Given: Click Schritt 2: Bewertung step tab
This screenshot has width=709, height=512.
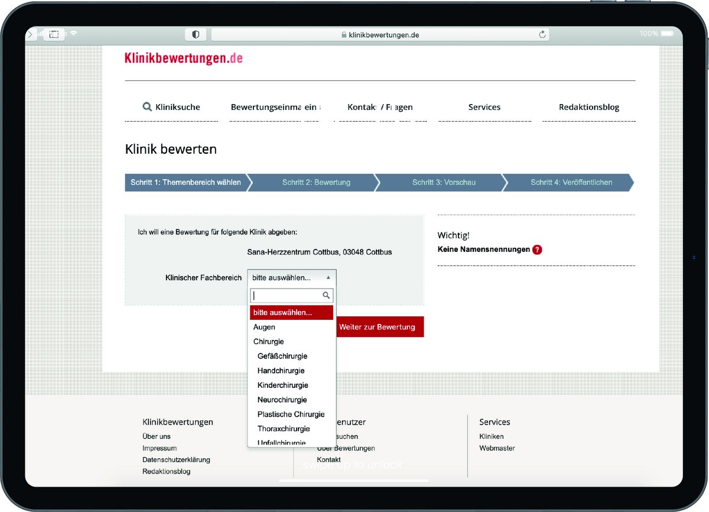Looking at the screenshot, I should click(x=316, y=182).
